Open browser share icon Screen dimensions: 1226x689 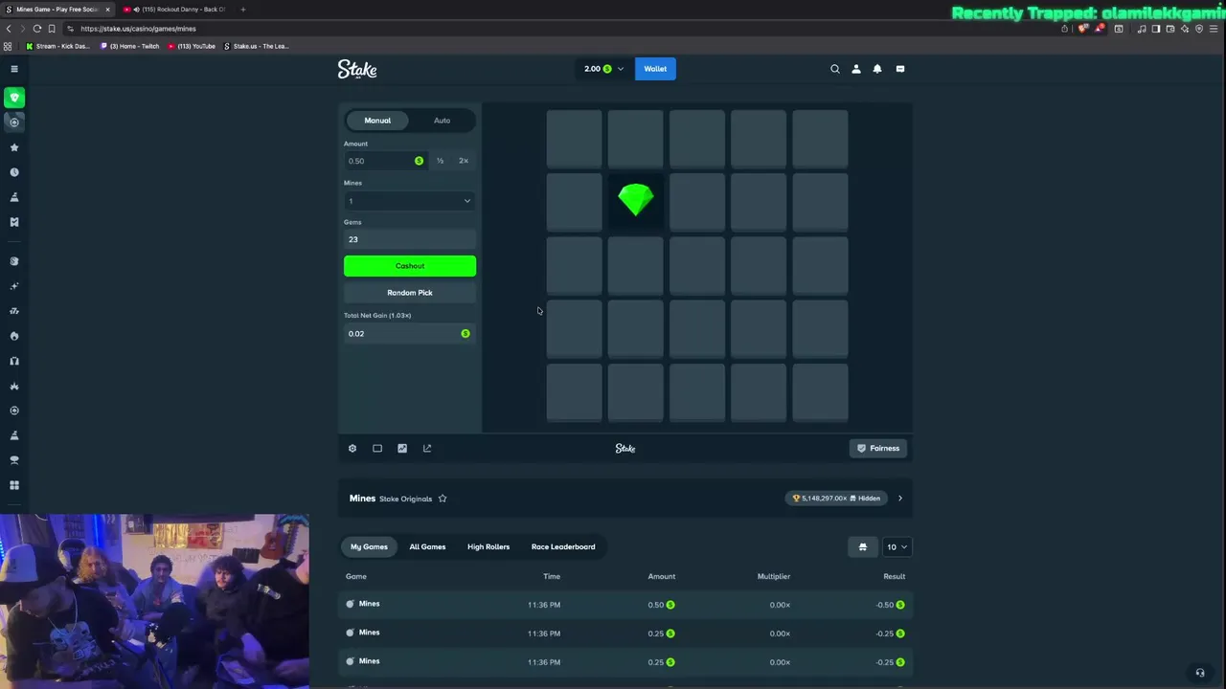(x=1064, y=29)
